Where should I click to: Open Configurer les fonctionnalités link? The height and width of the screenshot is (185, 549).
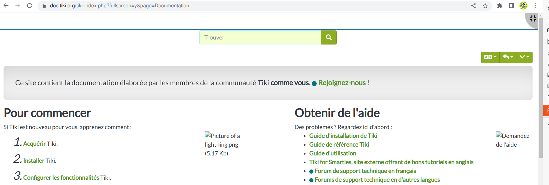[x=61, y=178]
